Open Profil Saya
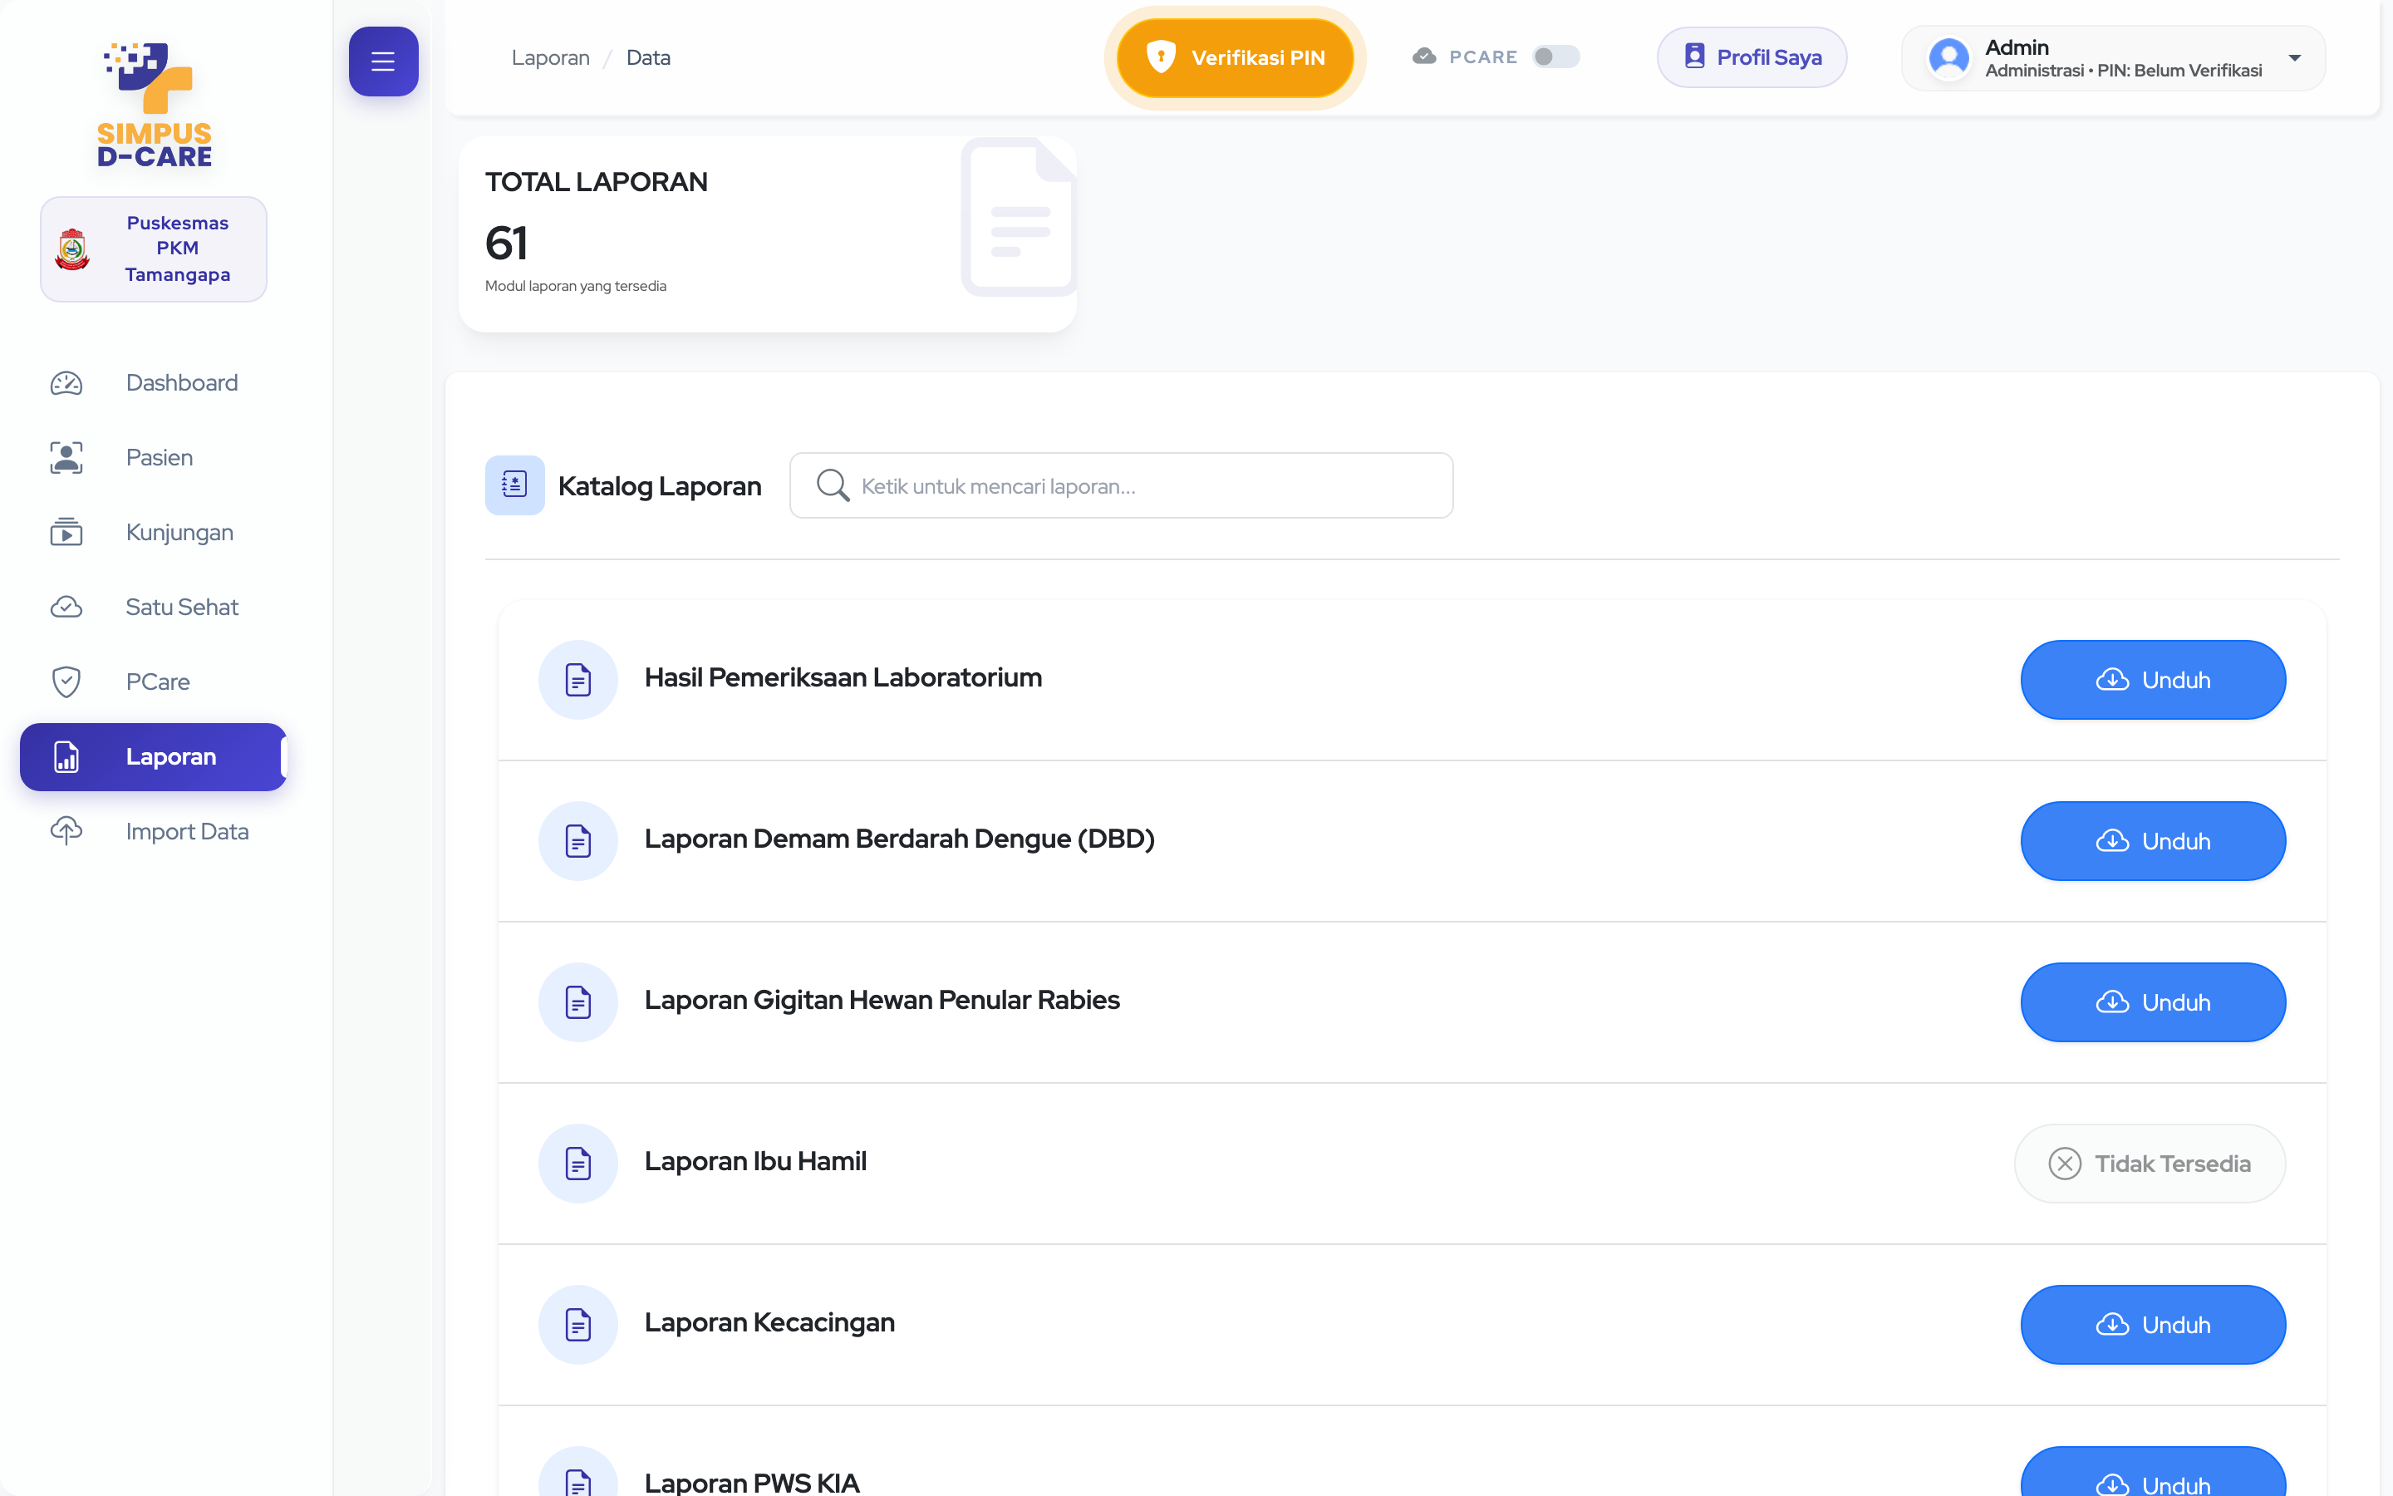Viewport: 2393px width, 1496px height. coord(1752,57)
